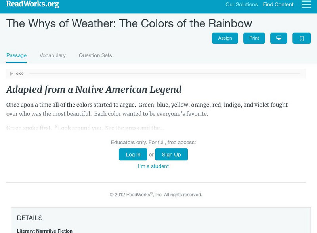The image size is (317, 233).
Task: Follow the "I'm a student" link
Action: pyautogui.click(x=153, y=166)
